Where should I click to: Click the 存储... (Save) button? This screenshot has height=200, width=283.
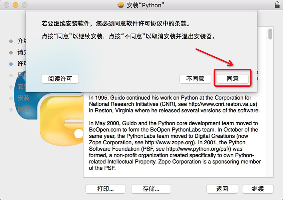coord(151,189)
